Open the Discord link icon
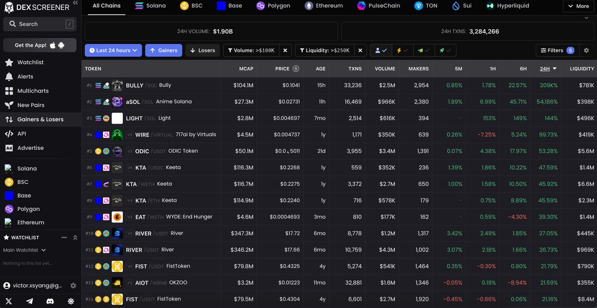 [x=50, y=301]
